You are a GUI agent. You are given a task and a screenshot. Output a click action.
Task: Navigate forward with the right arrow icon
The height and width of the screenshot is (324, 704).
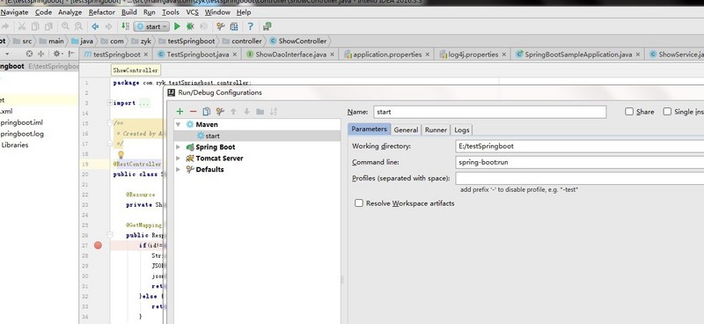108,26
